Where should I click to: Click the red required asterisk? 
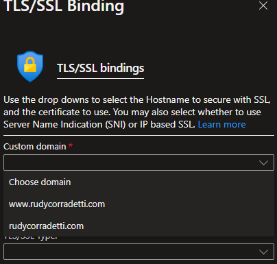[71, 145]
